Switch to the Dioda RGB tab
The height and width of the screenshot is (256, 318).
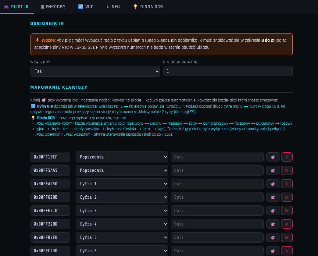(148, 7)
